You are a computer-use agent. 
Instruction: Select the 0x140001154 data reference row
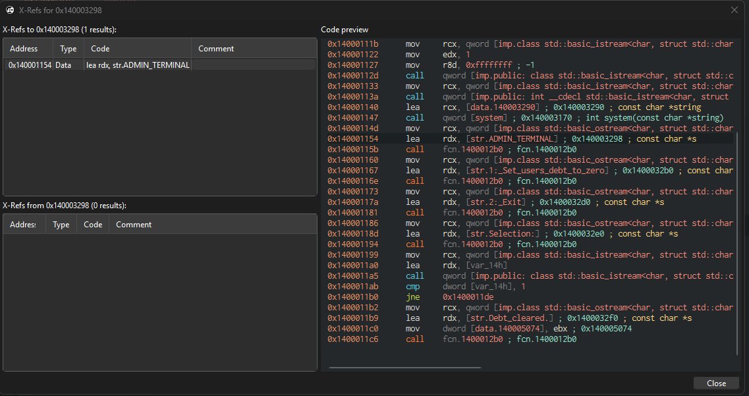click(99, 64)
